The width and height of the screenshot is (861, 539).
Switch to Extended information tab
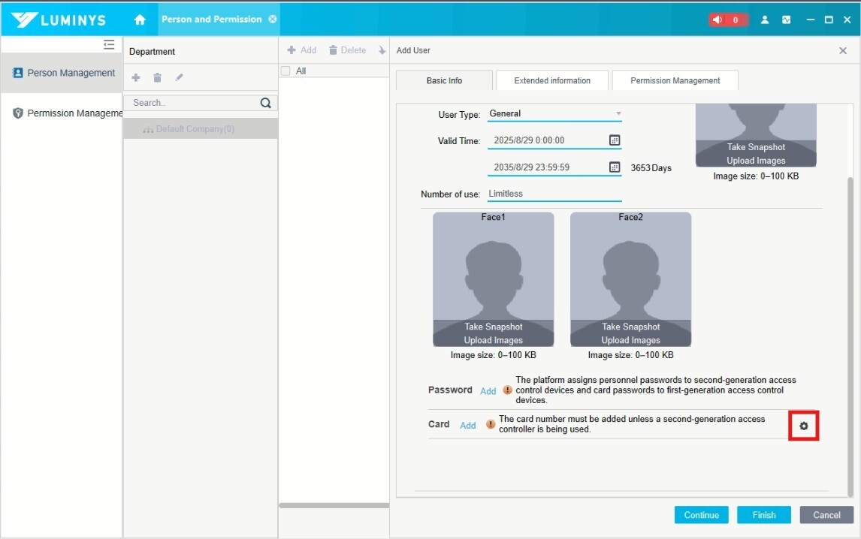(x=552, y=80)
